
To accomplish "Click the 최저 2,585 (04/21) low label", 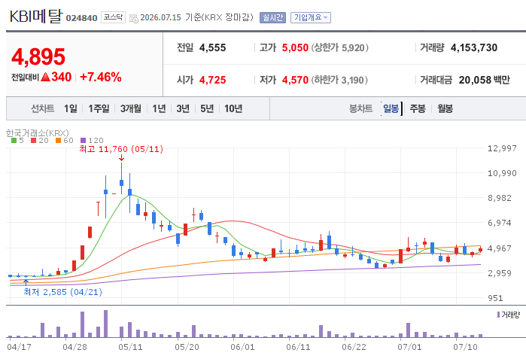I will pyautogui.click(x=62, y=292).
